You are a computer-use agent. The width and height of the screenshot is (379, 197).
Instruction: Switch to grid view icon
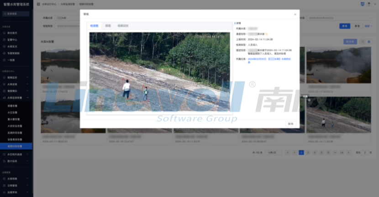369,41
